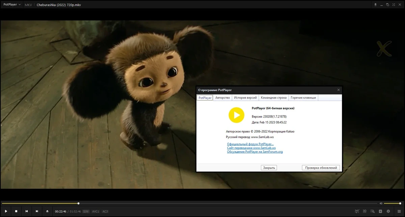Show the playlist with the hamburger icon
405x217 pixels.
click(x=398, y=211)
